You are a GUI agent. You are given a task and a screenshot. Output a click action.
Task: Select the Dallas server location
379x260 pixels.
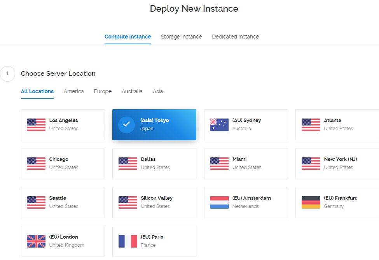[x=154, y=163]
